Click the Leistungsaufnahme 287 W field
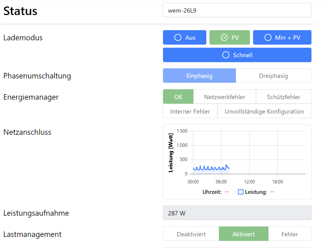This screenshot has height=248, width=333. (237, 213)
